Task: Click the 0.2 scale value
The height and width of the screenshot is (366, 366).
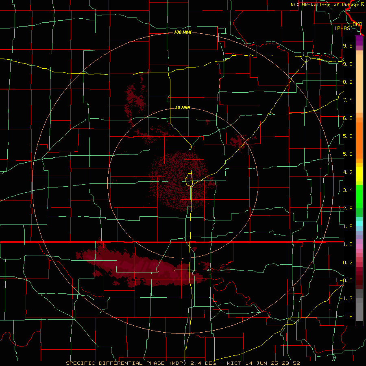Action: 348,263
